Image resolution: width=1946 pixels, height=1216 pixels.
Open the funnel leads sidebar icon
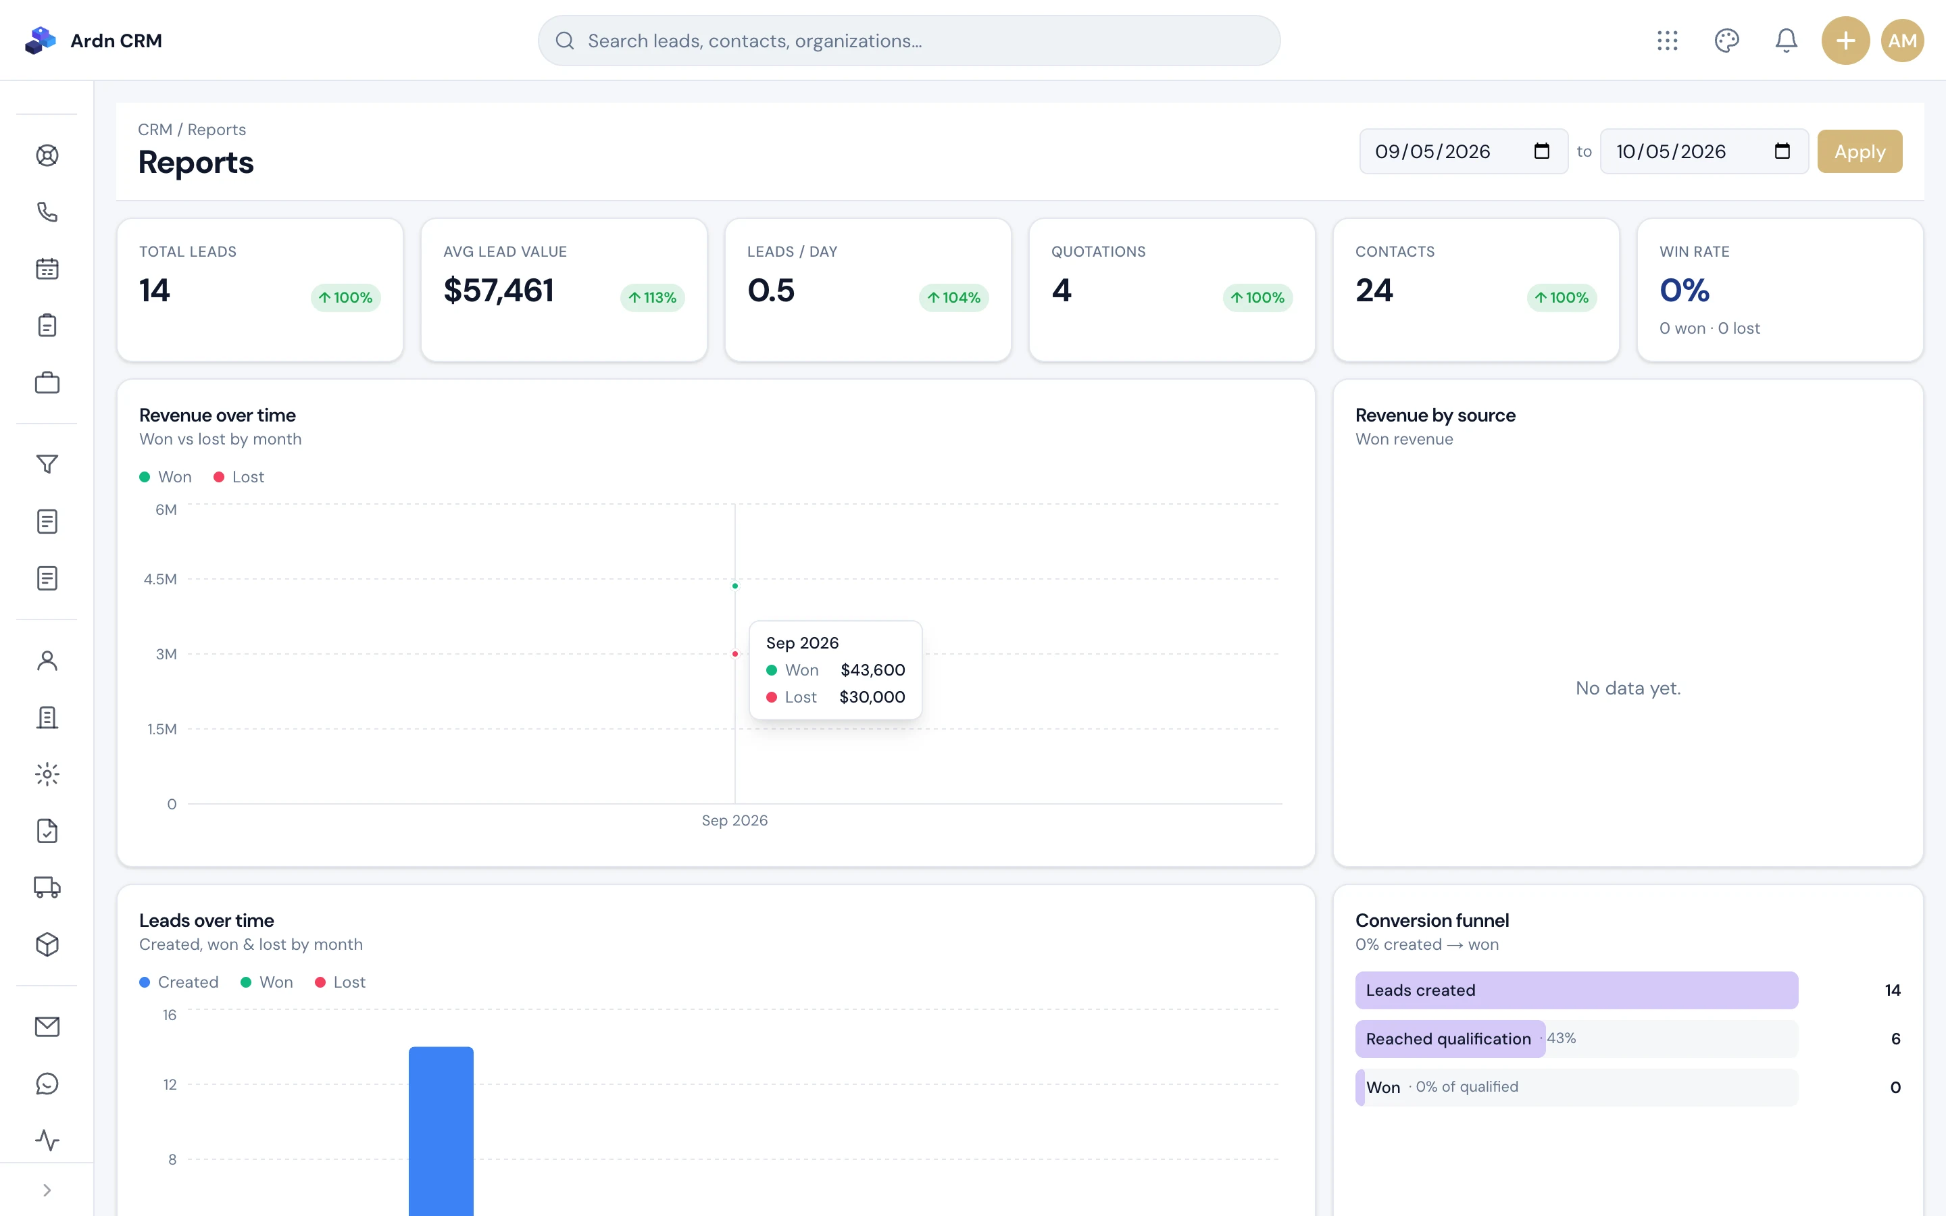[47, 464]
